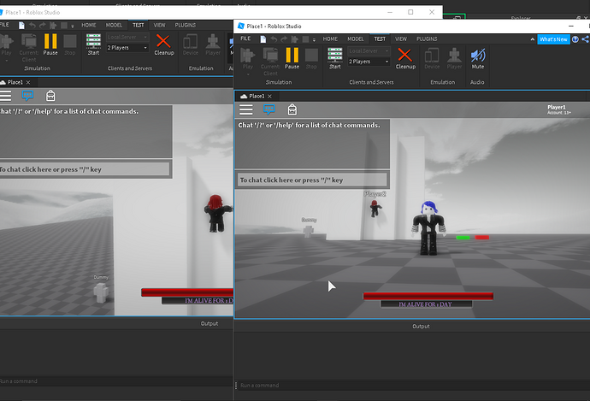Open Local Server dropdown in front window
590x401 pixels.
click(369, 50)
